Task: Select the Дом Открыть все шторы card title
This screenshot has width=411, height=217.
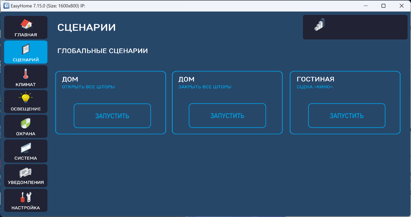Action: point(70,79)
